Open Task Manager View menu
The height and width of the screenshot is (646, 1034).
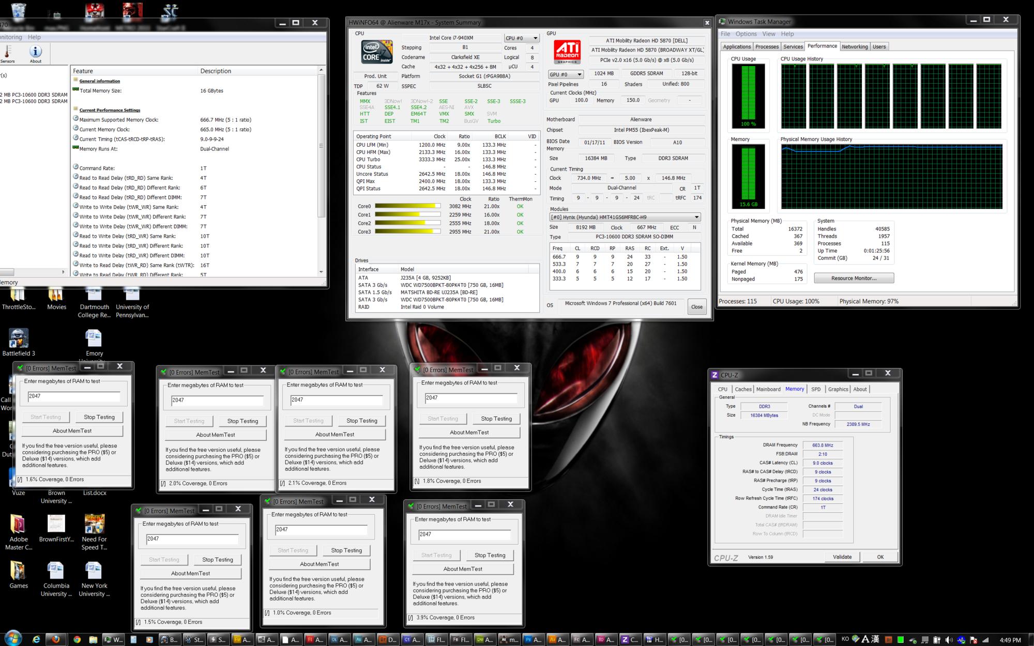pyautogui.click(x=769, y=34)
